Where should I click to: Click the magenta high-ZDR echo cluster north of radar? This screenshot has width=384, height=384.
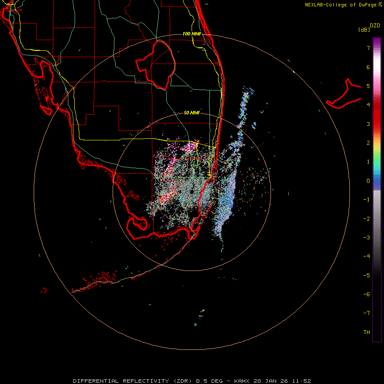(191, 147)
